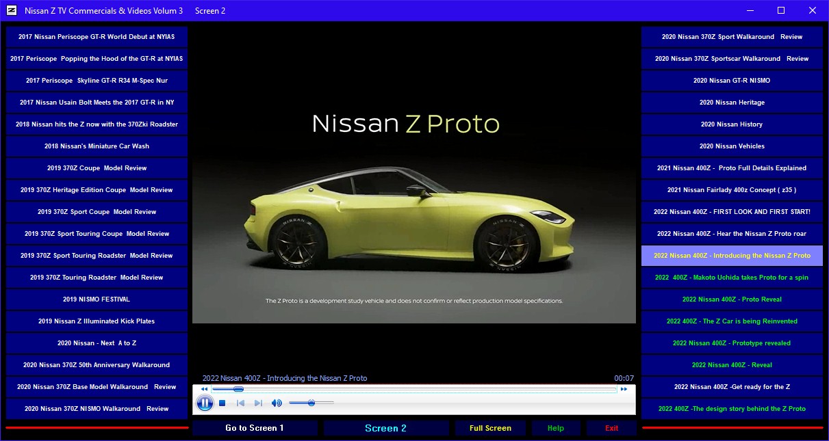The image size is (829, 441).
Task: Play 2020 370Z Sportscar Walkaround Review
Action: (732, 59)
